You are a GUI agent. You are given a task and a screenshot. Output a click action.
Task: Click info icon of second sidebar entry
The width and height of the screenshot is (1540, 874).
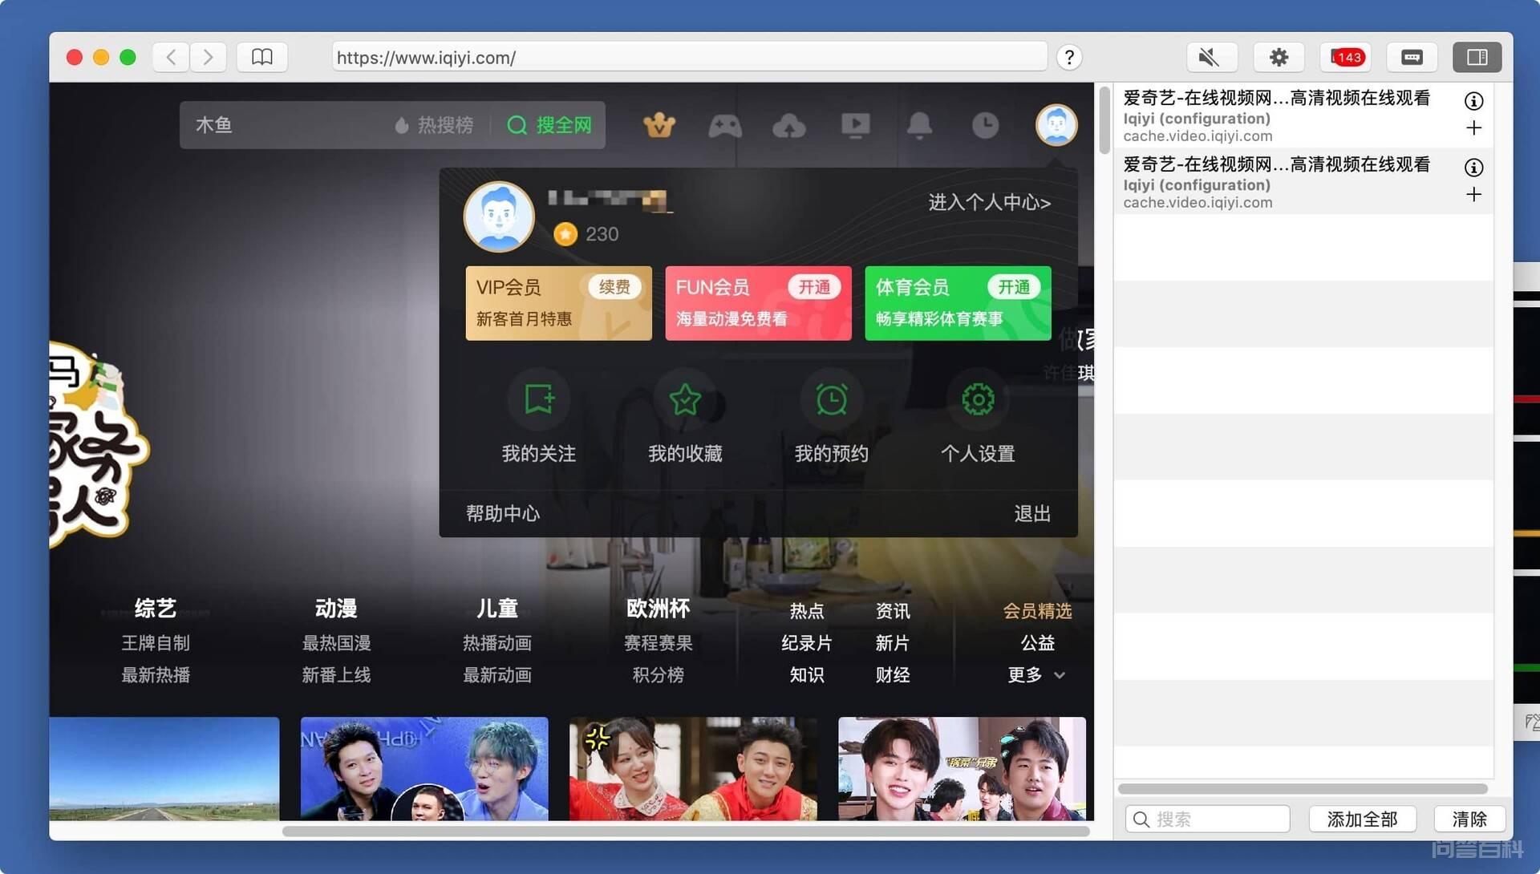1473,168
